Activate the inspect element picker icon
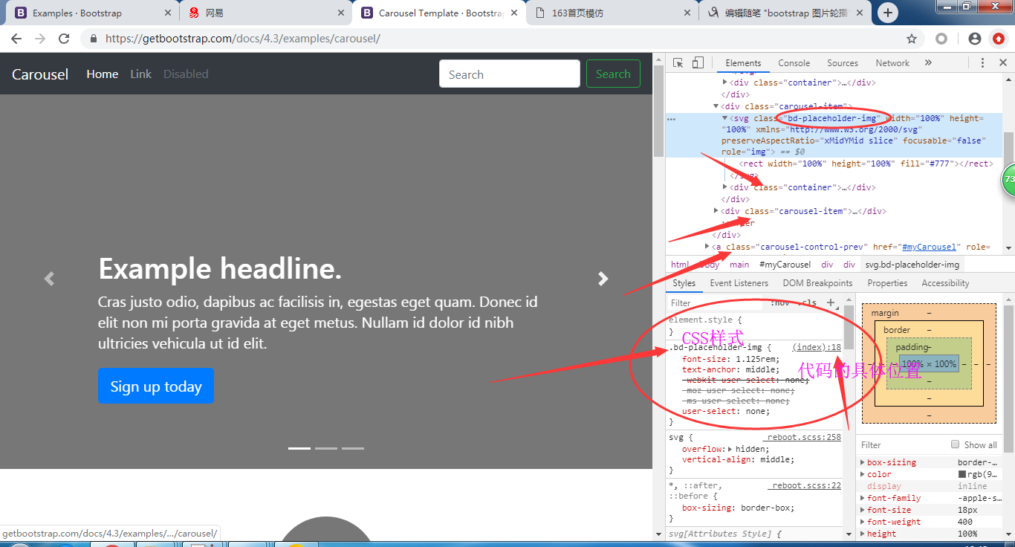Viewport: 1015px width, 547px height. click(x=678, y=63)
